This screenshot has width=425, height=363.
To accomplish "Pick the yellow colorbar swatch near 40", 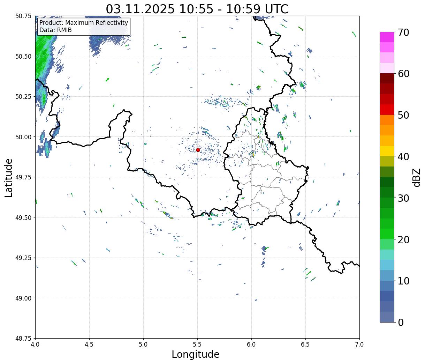I will click(387, 151).
